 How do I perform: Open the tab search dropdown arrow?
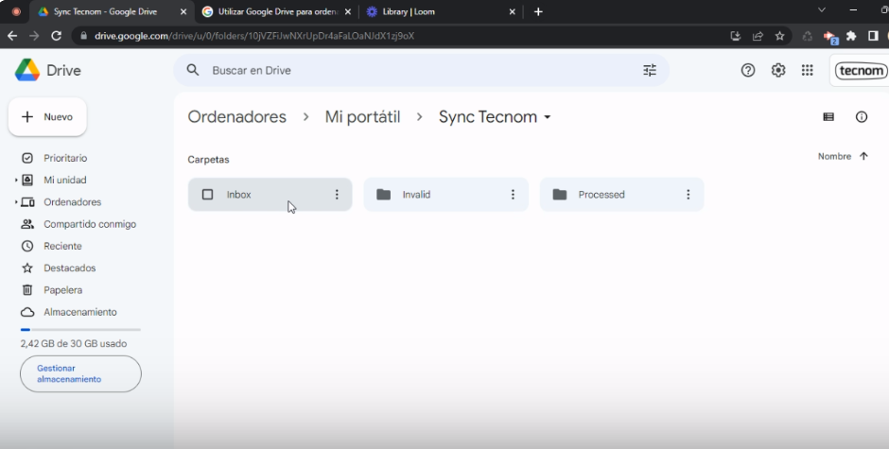821,10
